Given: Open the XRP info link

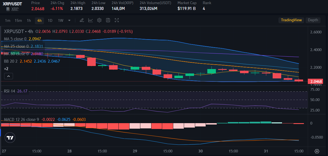Looking at the screenshot, I should coord(15,9).
